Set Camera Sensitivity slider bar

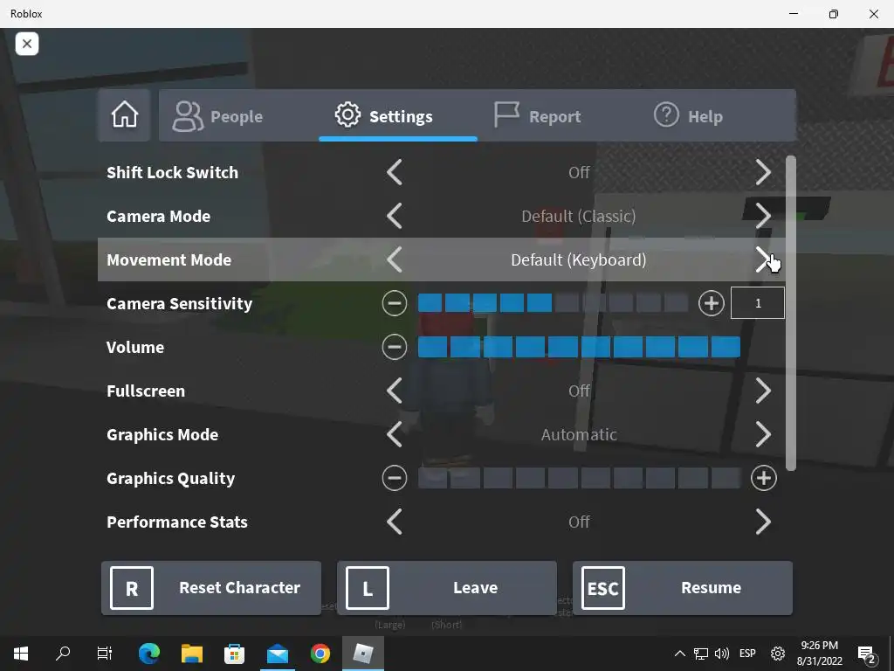pos(553,303)
